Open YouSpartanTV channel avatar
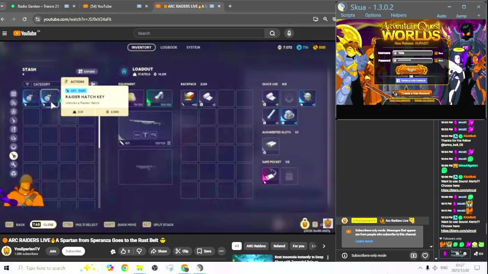The height and width of the screenshot is (274, 488). [6, 251]
